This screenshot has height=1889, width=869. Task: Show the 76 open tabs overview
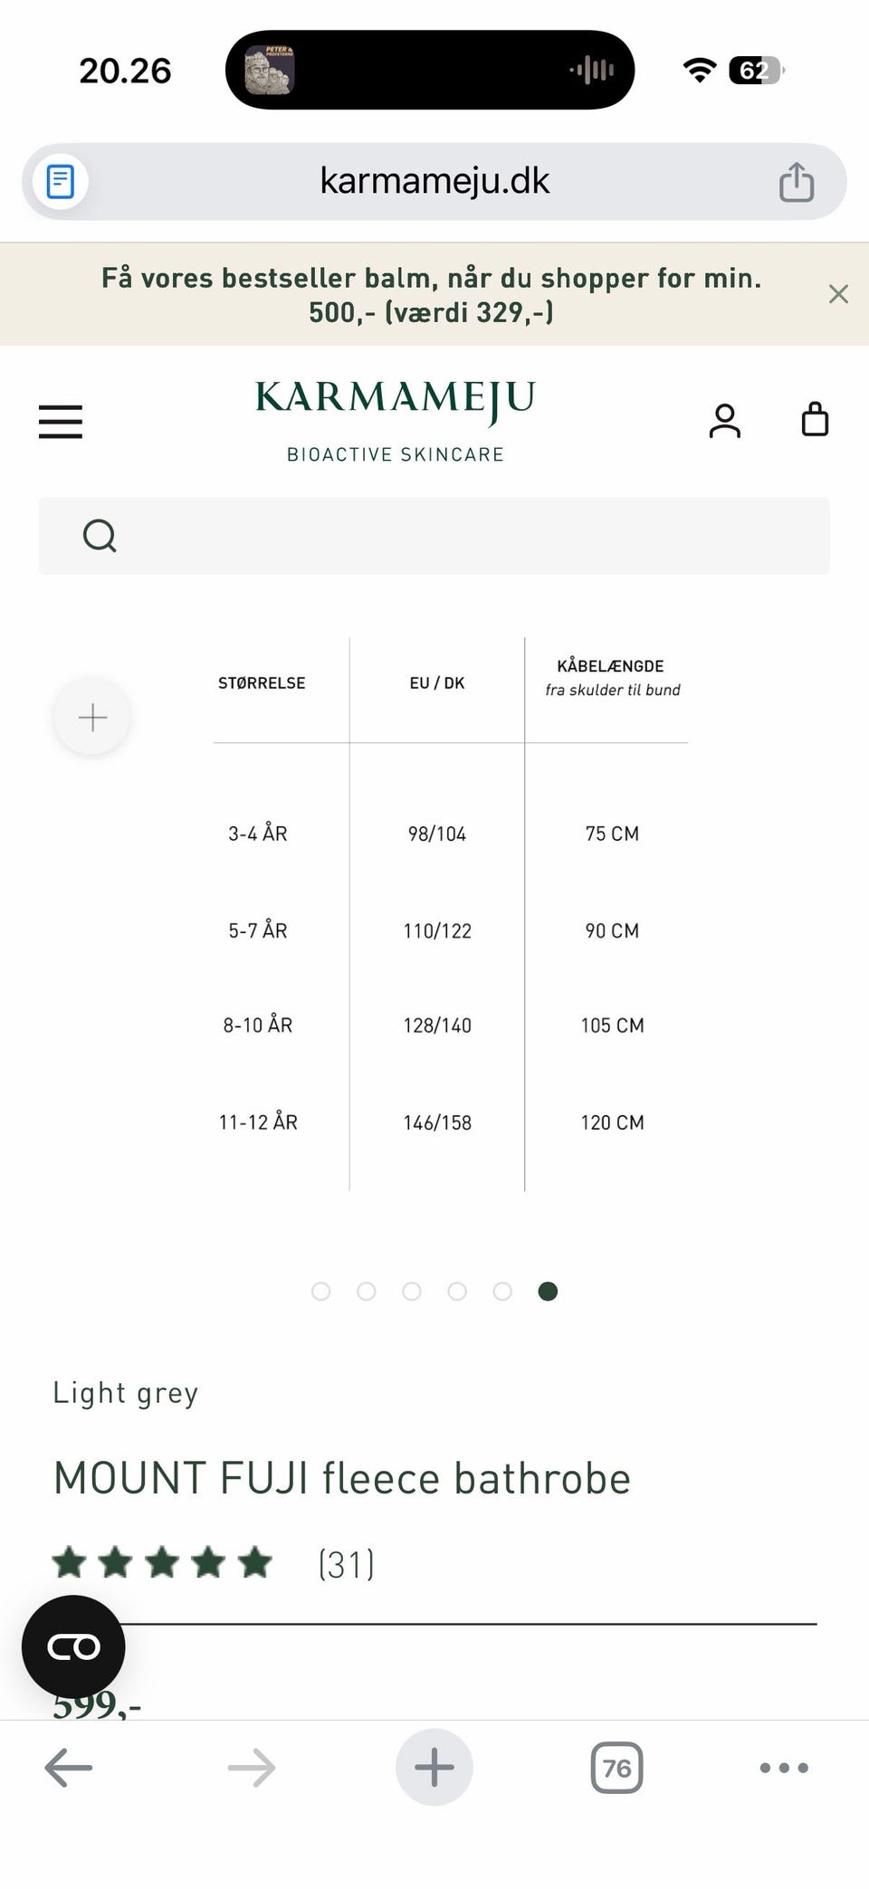click(616, 1768)
